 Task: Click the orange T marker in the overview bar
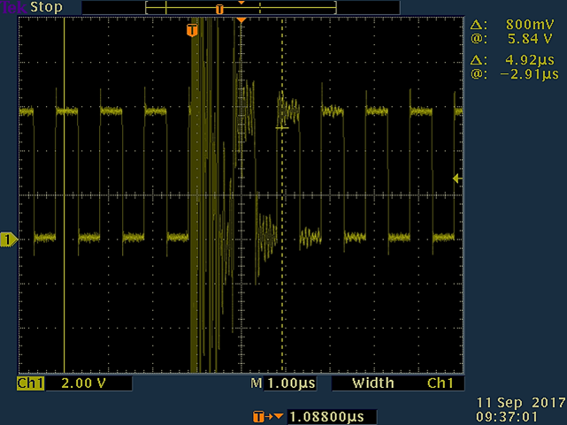coord(219,10)
